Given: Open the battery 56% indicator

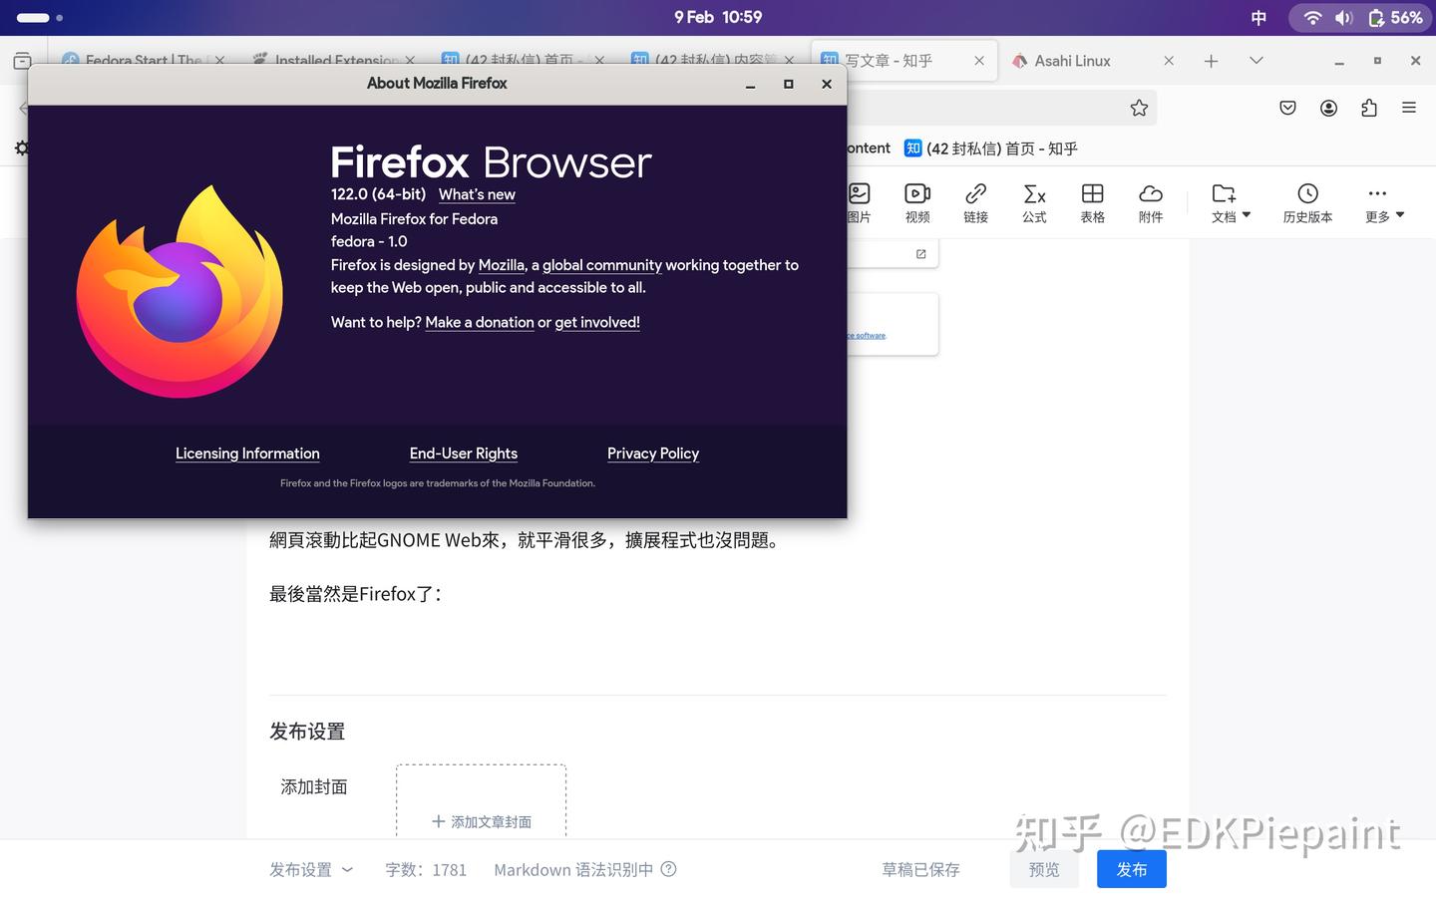Looking at the screenshot, I should click(x=1395, y=18).
